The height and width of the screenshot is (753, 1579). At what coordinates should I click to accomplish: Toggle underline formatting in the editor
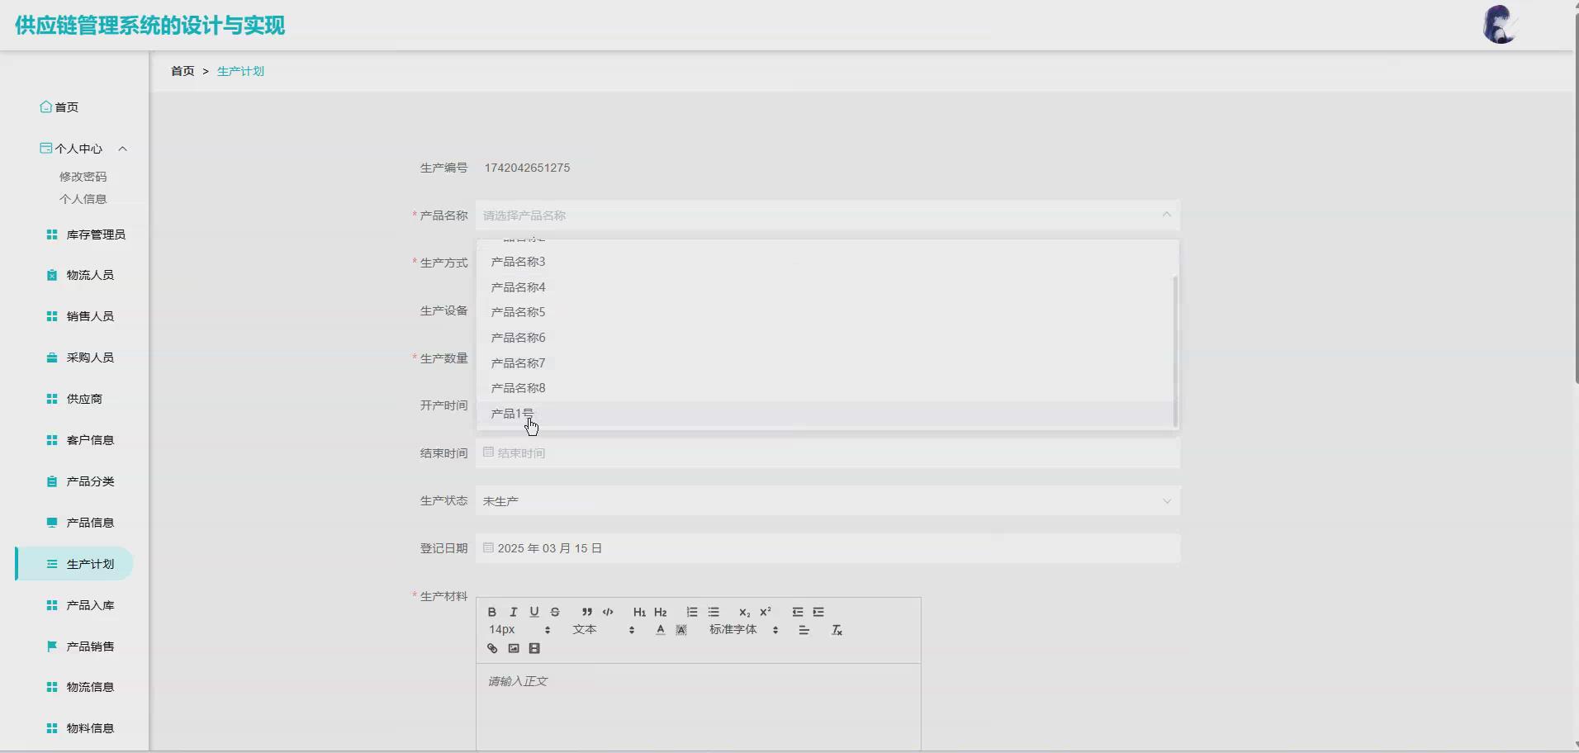click(534, 612)
